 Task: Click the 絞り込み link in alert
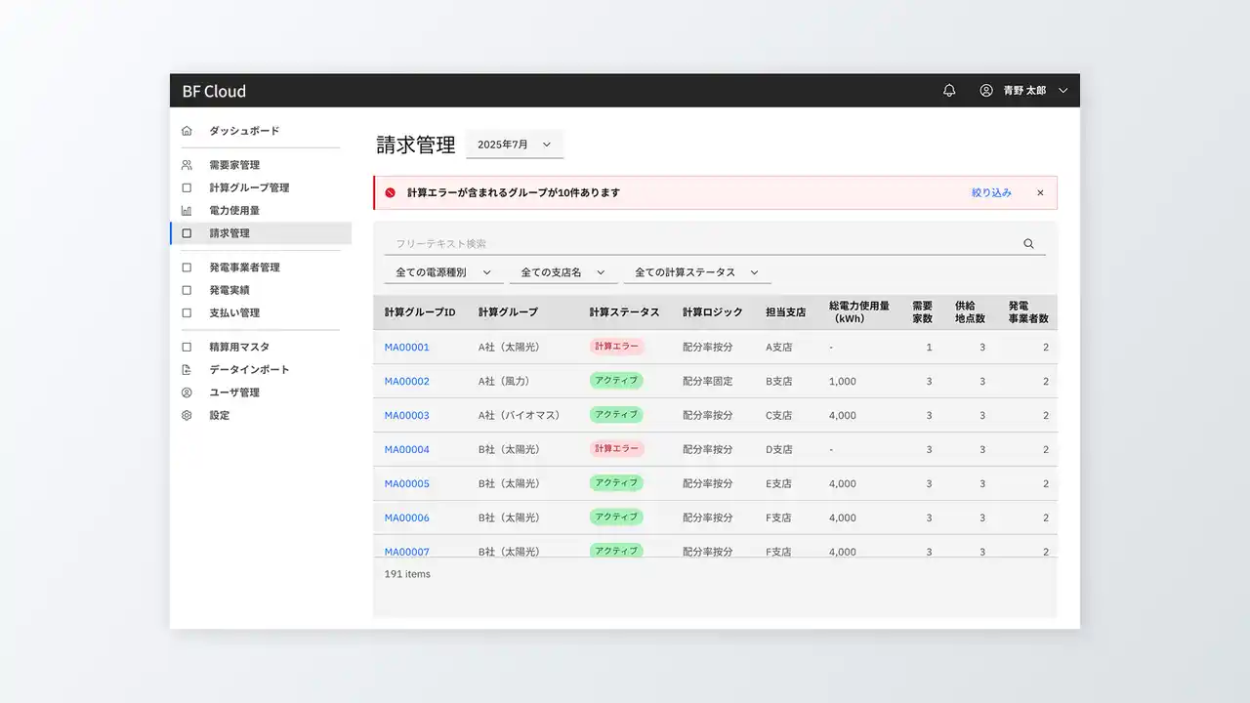pos(991,193)
